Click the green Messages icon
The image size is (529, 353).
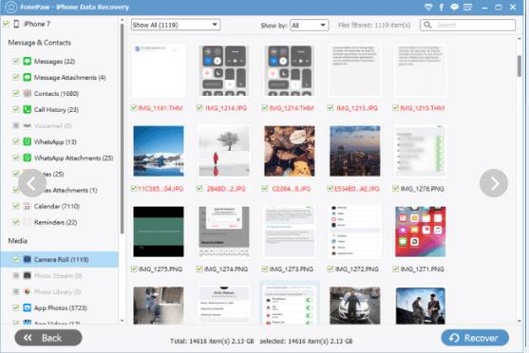point(28,62)
